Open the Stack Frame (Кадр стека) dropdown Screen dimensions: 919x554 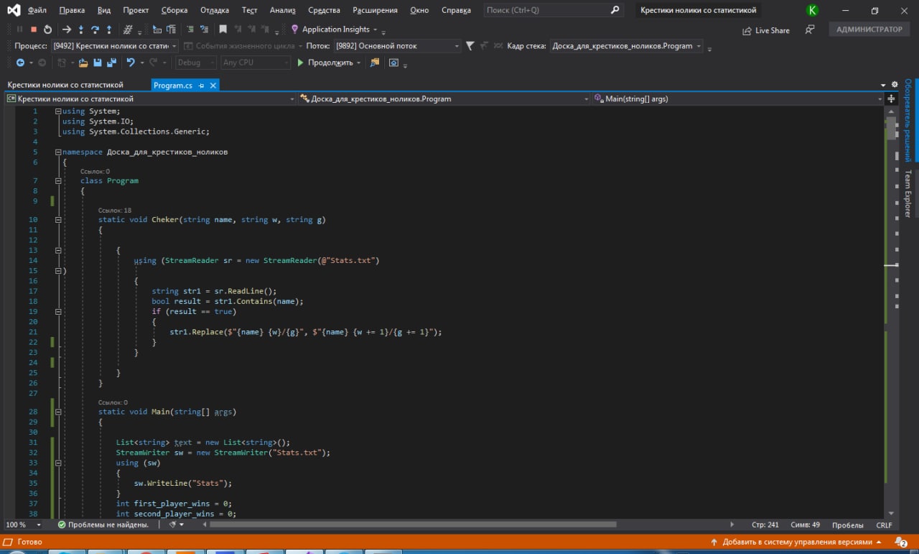pos(627,46)
